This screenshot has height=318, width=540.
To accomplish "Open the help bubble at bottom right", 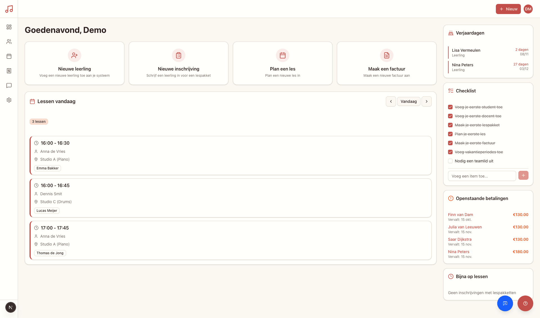I will [x=525, y=303].
